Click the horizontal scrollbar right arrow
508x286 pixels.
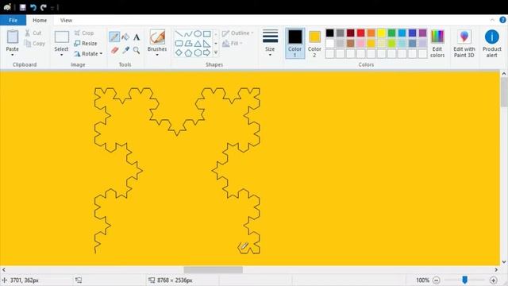click(496, 270)
